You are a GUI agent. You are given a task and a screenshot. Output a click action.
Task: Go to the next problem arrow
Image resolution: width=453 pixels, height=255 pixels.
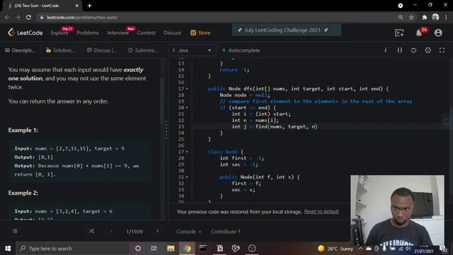[157, 231]
